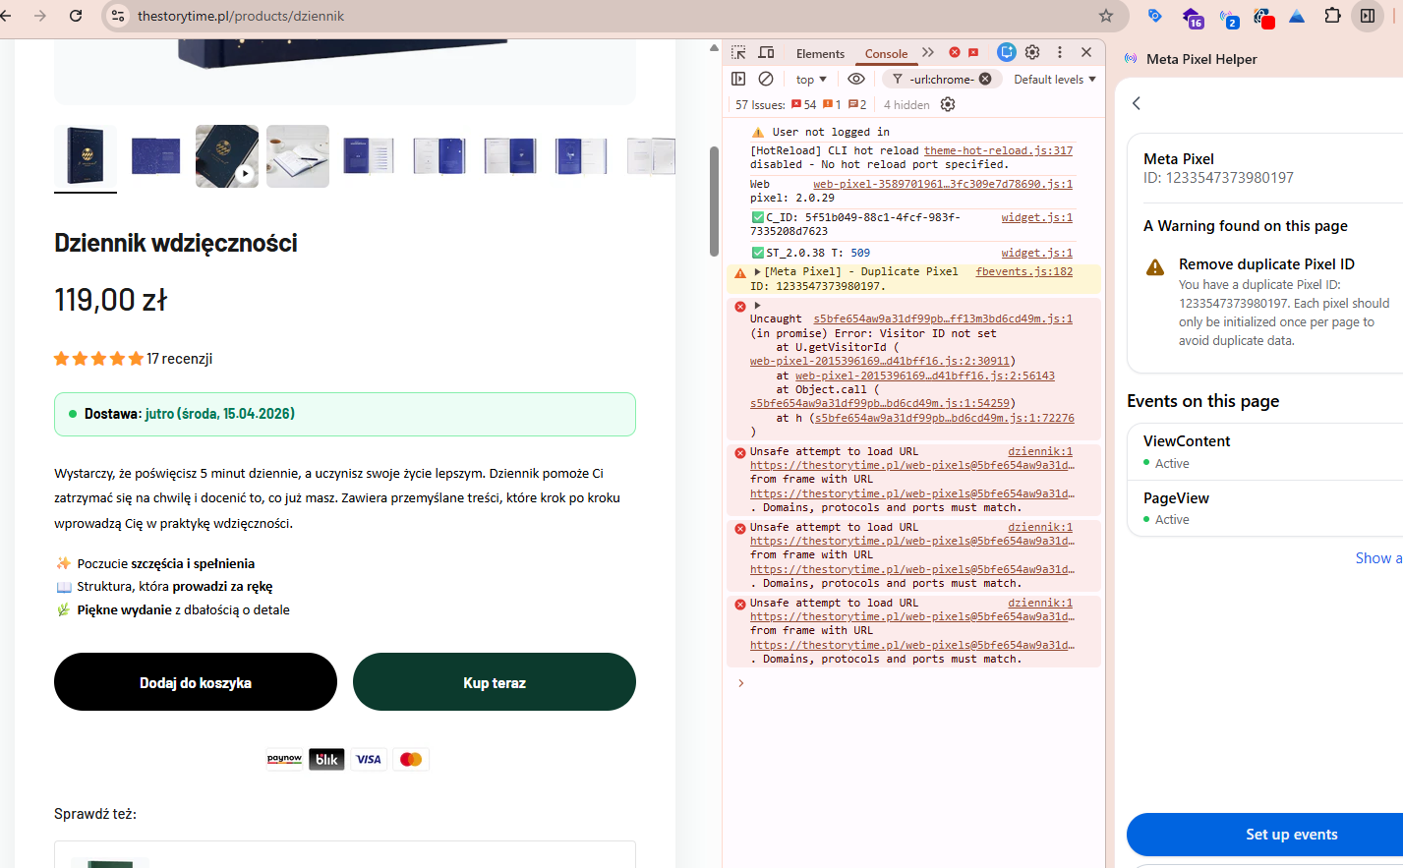Toggle the device toolbar icon in DevTools
This screenshot has width=1403, height=868.
click(767, 53)
